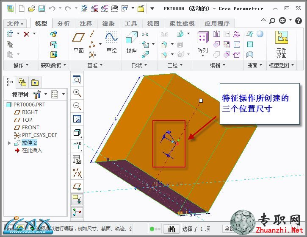Viewport: 307px width, 237px height.
Task: Click the Datum Axis icon
Action: [x=92, y=34]
